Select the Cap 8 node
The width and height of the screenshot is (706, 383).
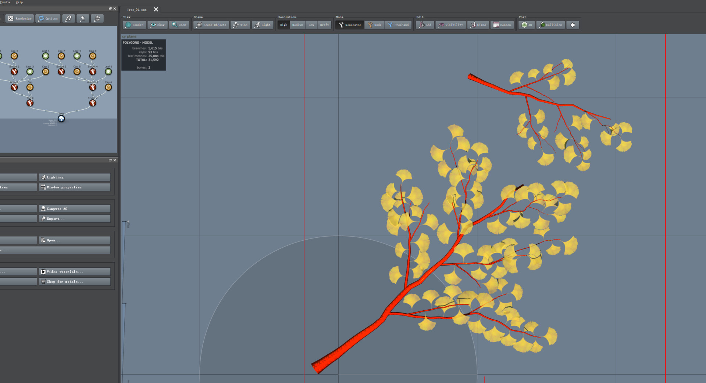93,56
